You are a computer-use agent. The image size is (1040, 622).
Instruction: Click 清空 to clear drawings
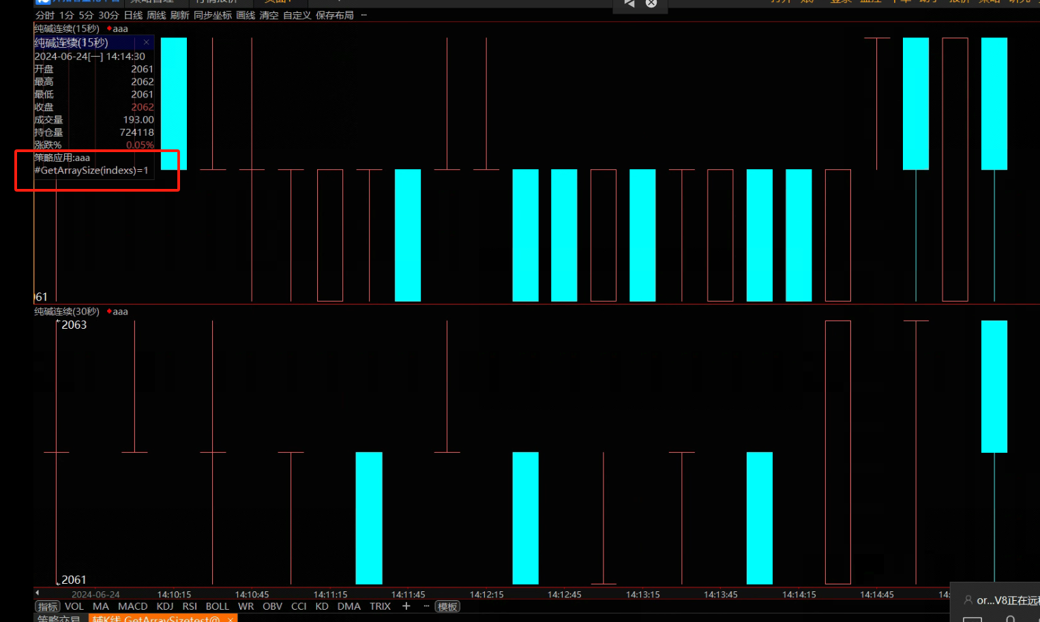[x=269, y=15]
